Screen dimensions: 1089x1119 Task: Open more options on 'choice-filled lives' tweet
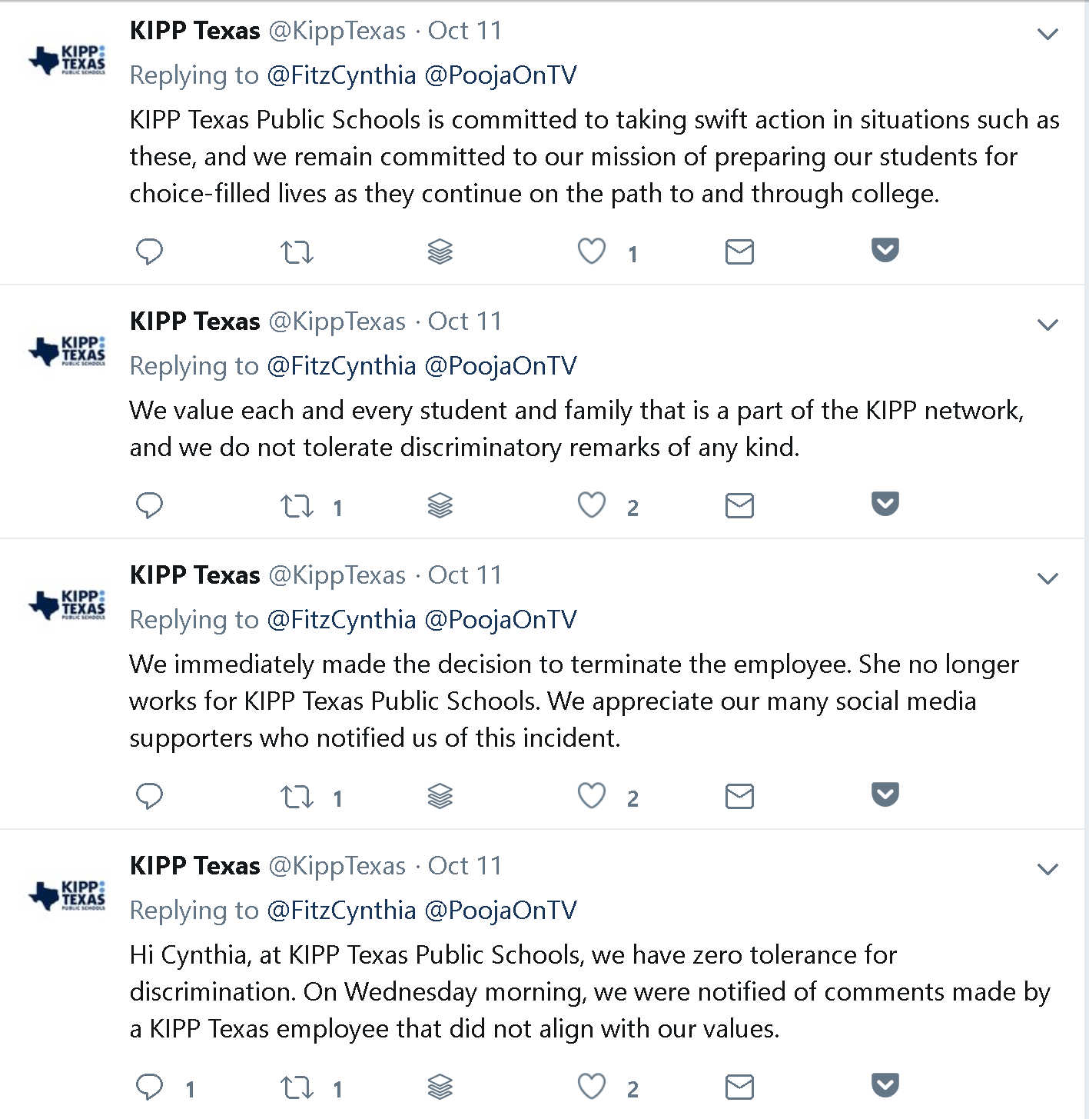[x=1047, y=34]
